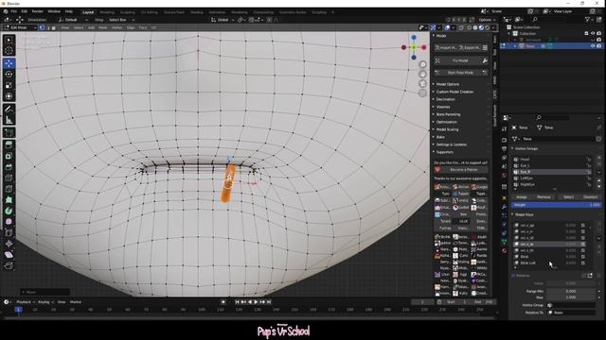Toggle X-ray display in viewport header
606x340 pixels.
pyautogui.click(x=461, y=27)
